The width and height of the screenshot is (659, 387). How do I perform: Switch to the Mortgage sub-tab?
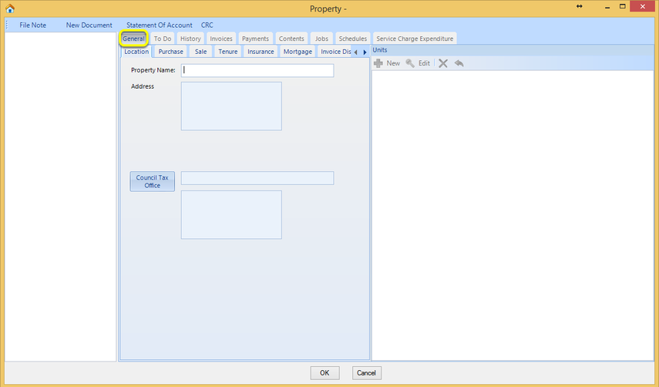[x=298, y=51]
